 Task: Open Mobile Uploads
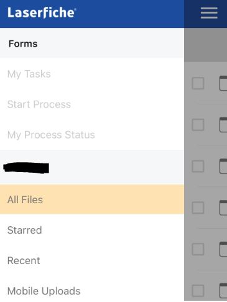pos(92,291)
